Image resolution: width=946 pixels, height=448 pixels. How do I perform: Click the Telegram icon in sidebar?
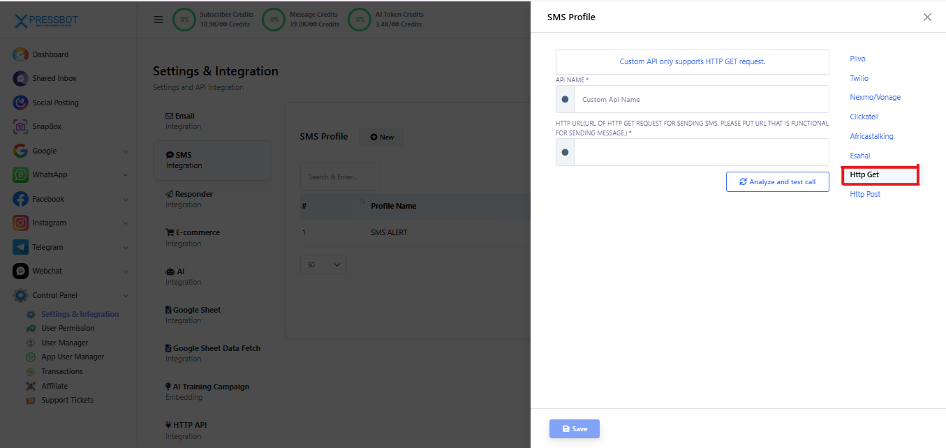tap(20, 247)
